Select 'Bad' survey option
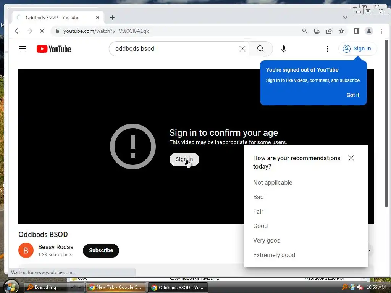The width and height of the screenshot is (391, 293). (x=259, y=197)
